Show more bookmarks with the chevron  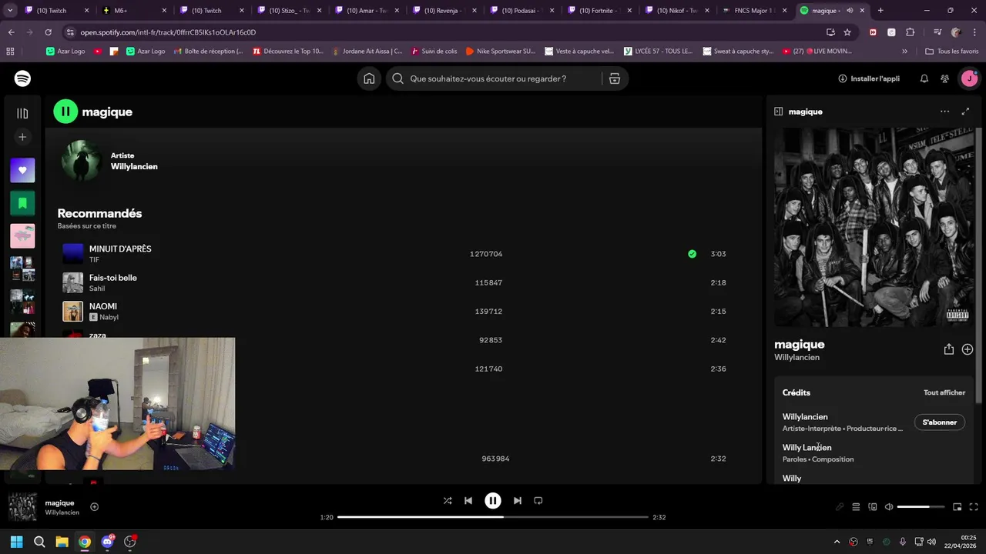905,51
